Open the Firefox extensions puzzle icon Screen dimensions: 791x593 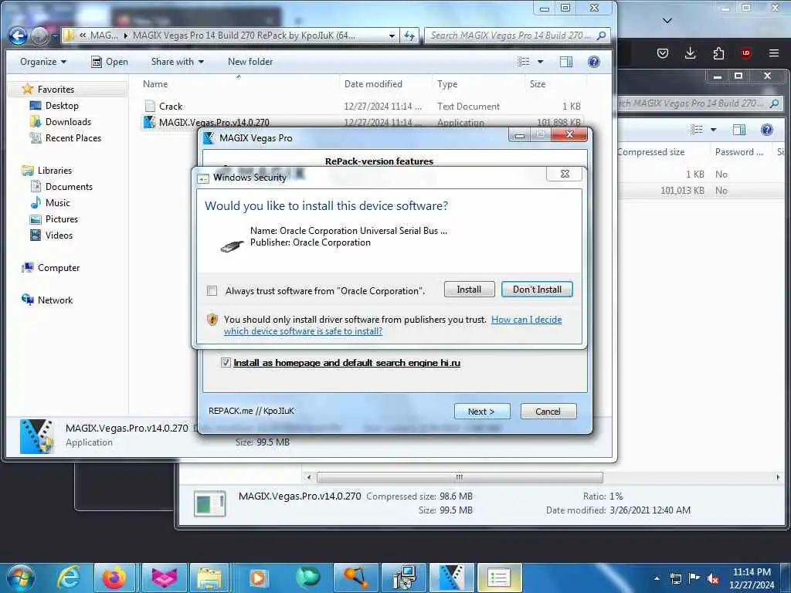click(718, 53)
